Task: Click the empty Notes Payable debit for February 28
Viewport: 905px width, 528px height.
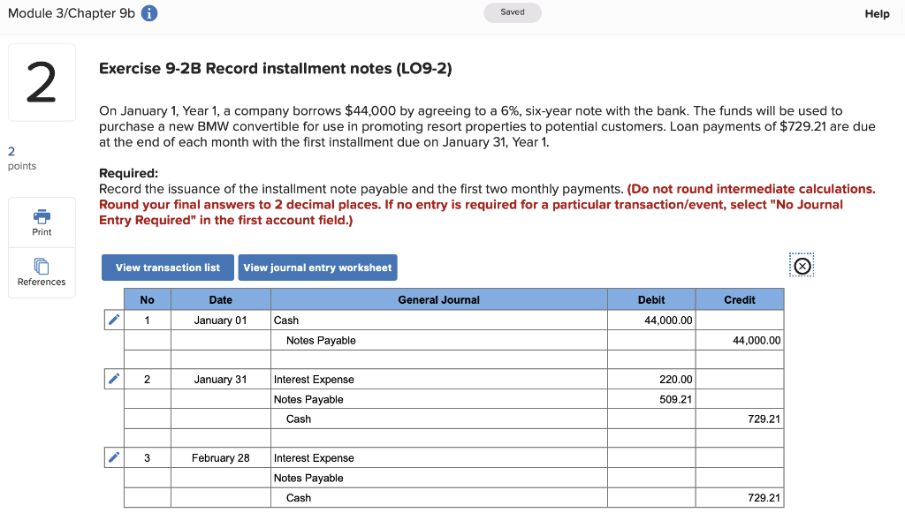Action: (x=651, y=477)
